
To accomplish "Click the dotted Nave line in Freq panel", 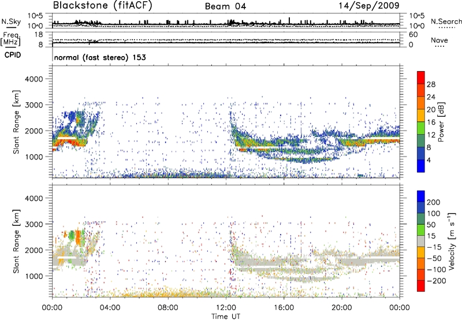I will tap(226, 39).
